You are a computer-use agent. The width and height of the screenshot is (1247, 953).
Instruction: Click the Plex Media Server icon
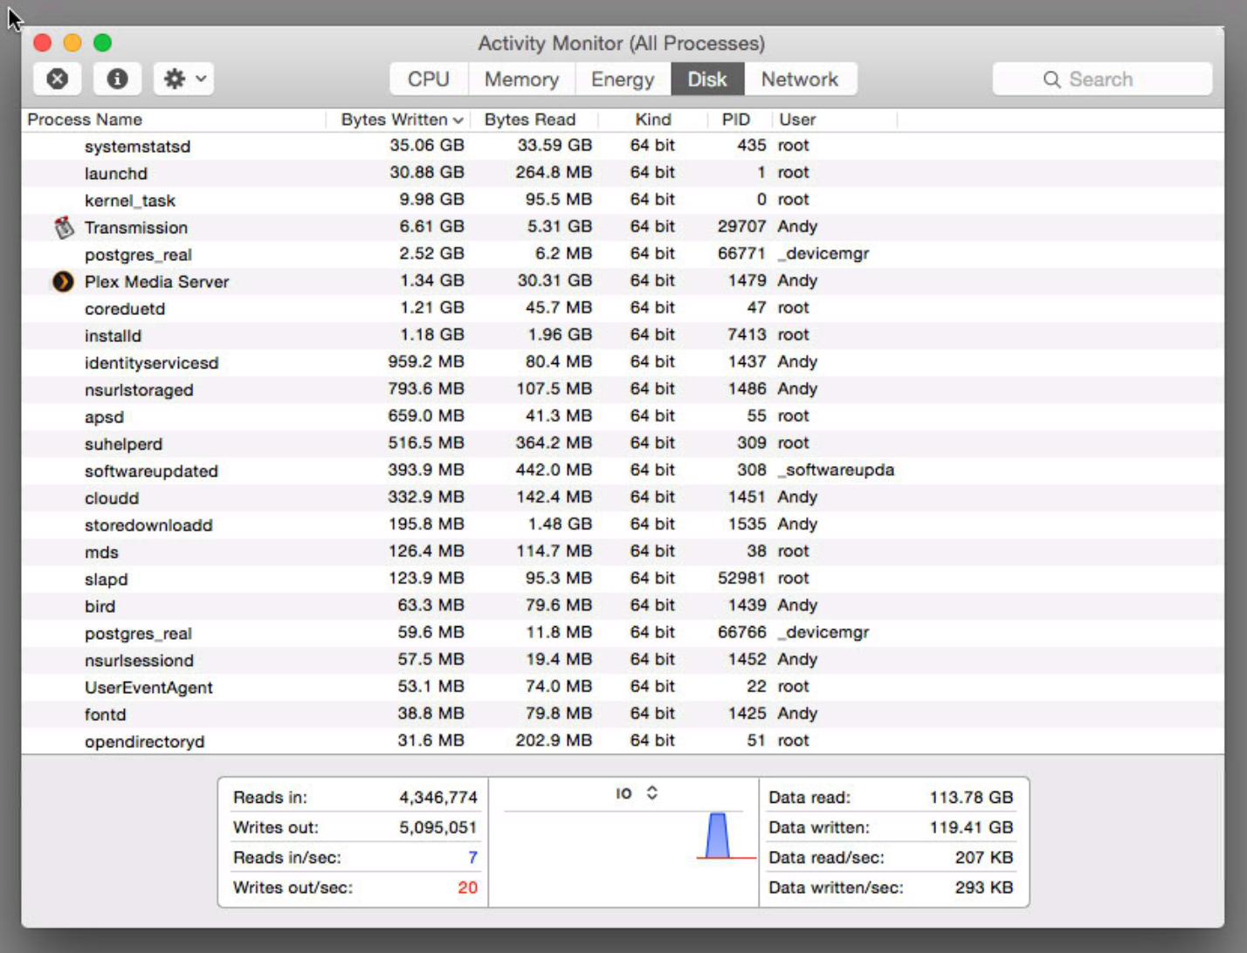63,282
